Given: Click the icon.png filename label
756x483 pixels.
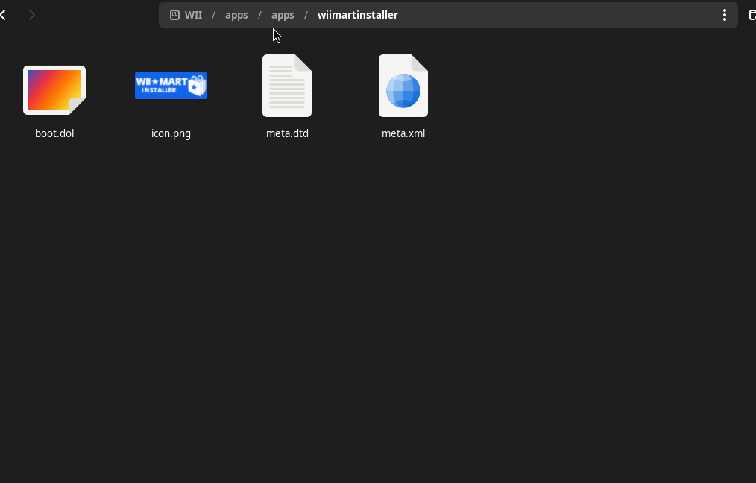Looking at the screenshot, I should [171, 134].
